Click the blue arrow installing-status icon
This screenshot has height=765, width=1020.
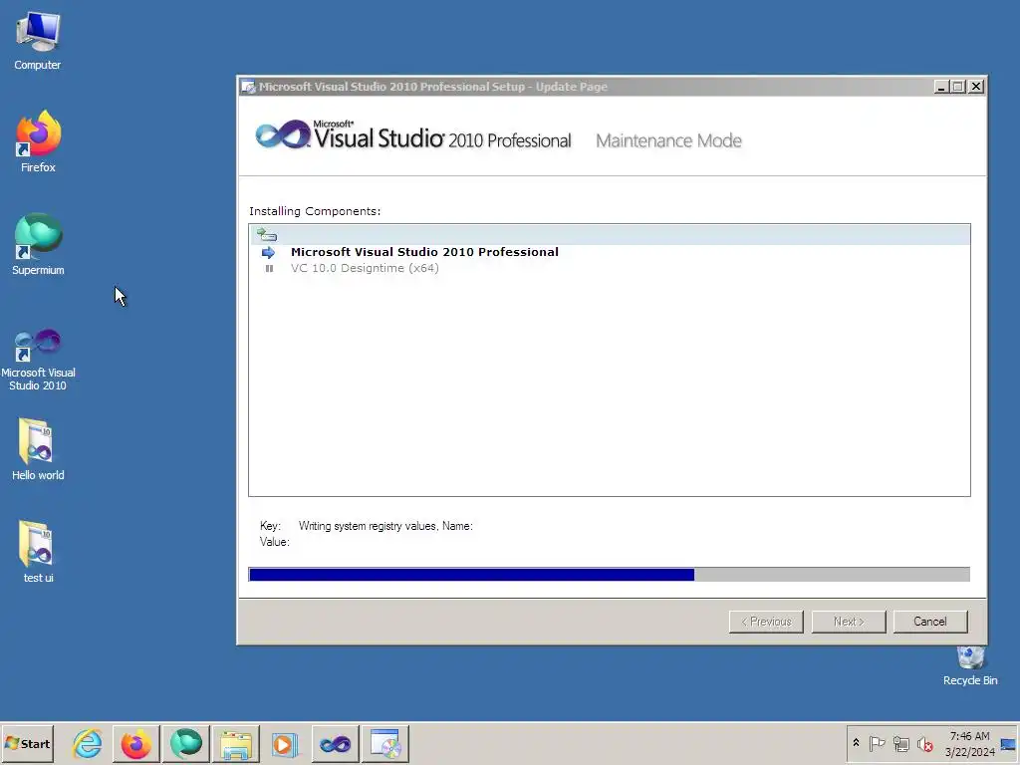click(268, 252)
